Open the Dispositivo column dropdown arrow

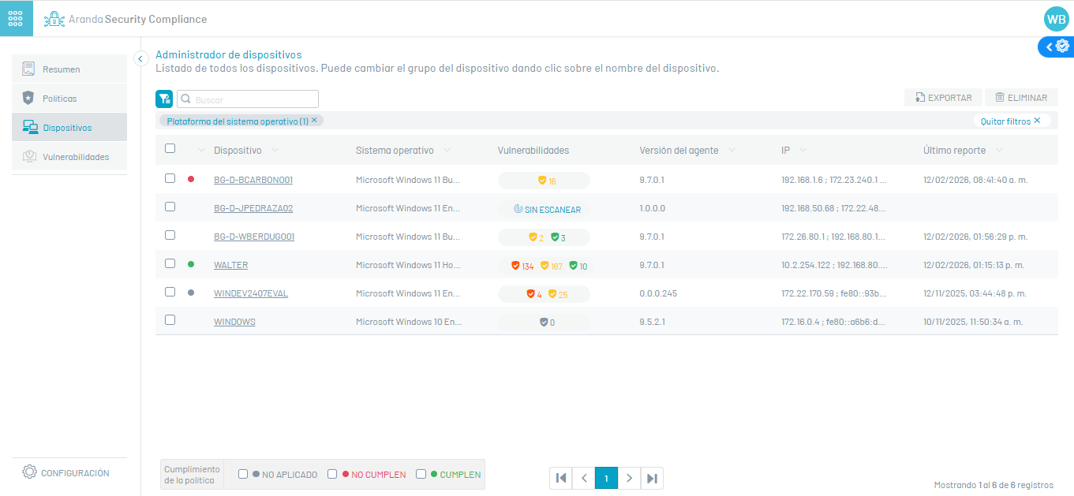(x=275, y=151)
